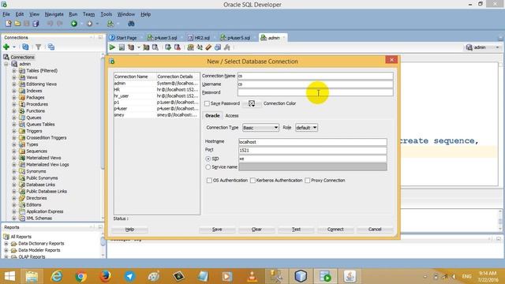Image resolution: width=505 pixels, height=284 pixels.
Task: Click the Connect button
Action: (x=335, y=230)
